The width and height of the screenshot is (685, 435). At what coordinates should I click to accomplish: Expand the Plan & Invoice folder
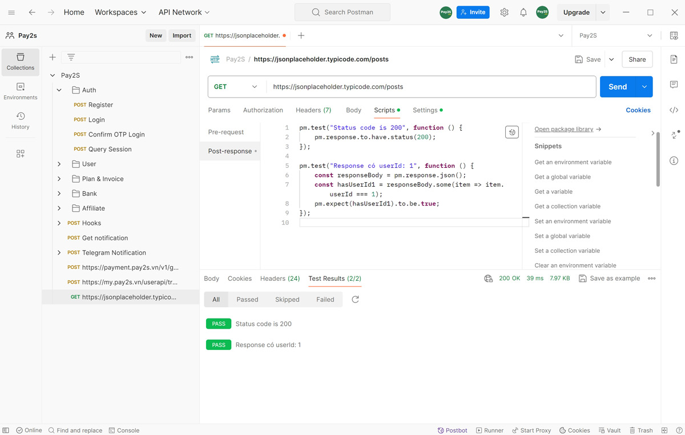point(59,179)
